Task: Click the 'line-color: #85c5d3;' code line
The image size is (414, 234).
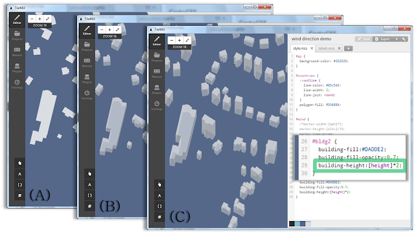Action: (x=322, y=85)
